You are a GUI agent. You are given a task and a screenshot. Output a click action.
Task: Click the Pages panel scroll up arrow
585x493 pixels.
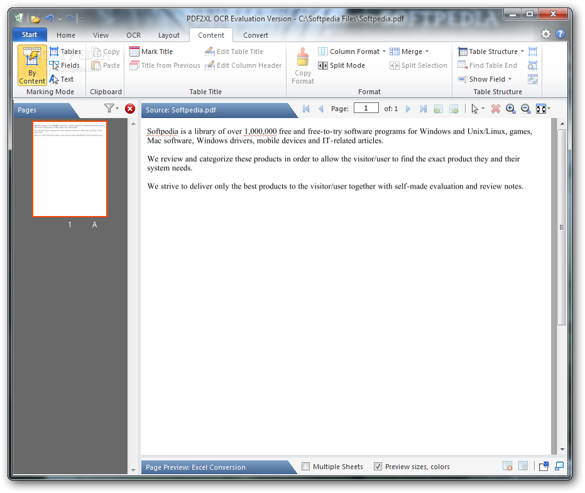(x=133, y=124)
